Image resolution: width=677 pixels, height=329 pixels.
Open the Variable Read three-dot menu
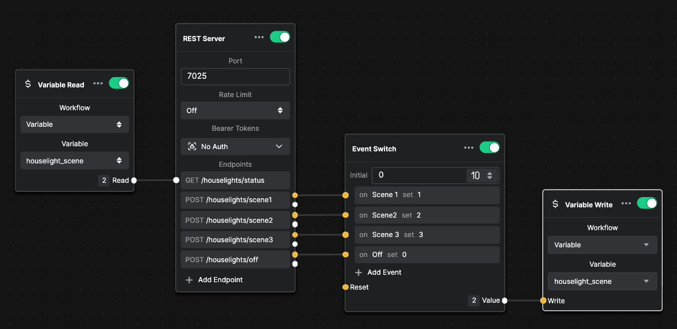click(98, 83)
